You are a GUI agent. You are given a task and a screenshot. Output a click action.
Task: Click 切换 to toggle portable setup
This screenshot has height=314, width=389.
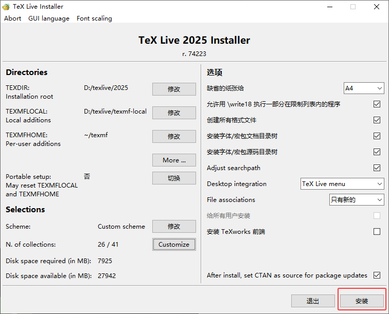pyautogui.click(x=174, y=178)
